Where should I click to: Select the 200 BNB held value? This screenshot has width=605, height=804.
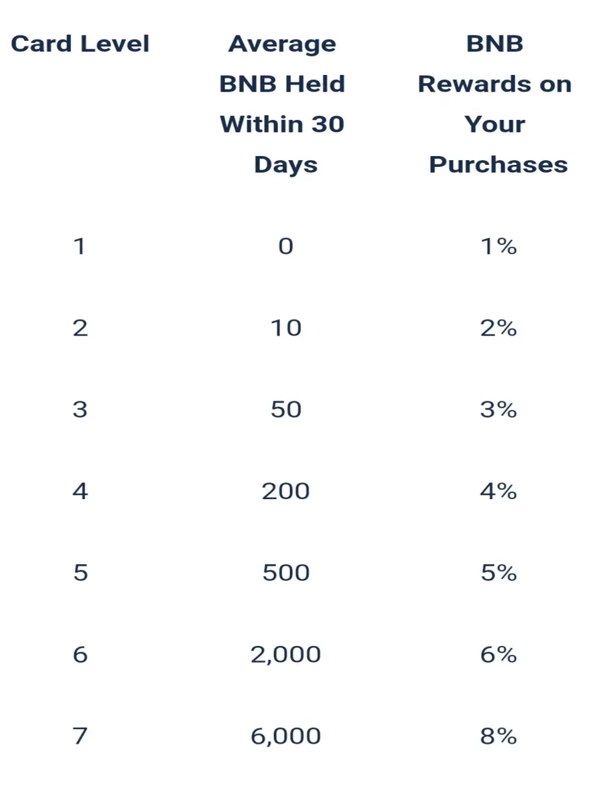pos(286,491)
